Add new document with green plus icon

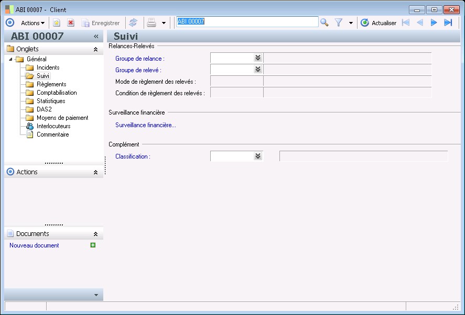point(93,245)
